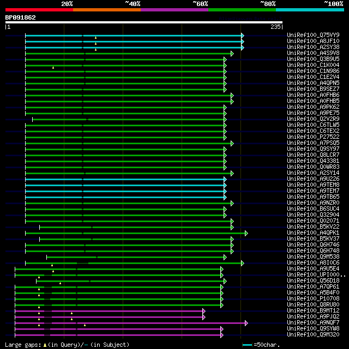349x349 pixels.
Task: Click the UniRef100_A8JF10 hit label
Action: point(313,41)
